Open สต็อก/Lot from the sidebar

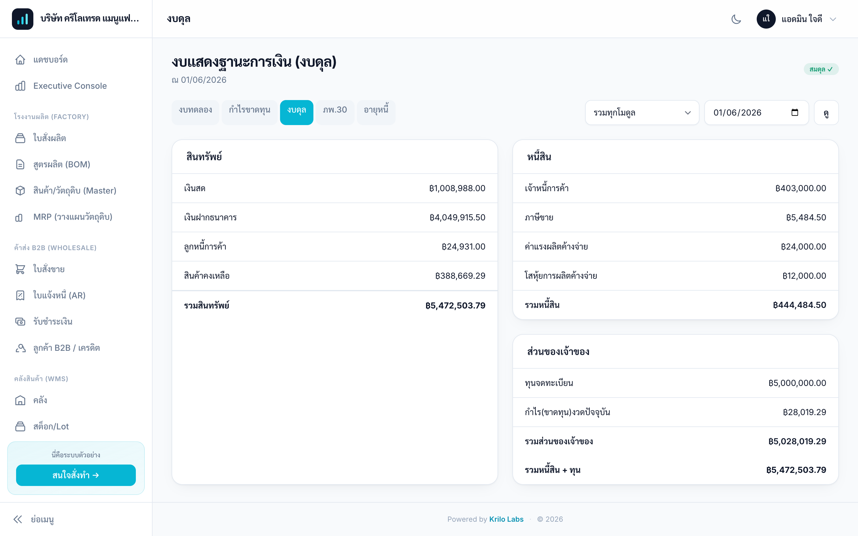coord(76,426)
